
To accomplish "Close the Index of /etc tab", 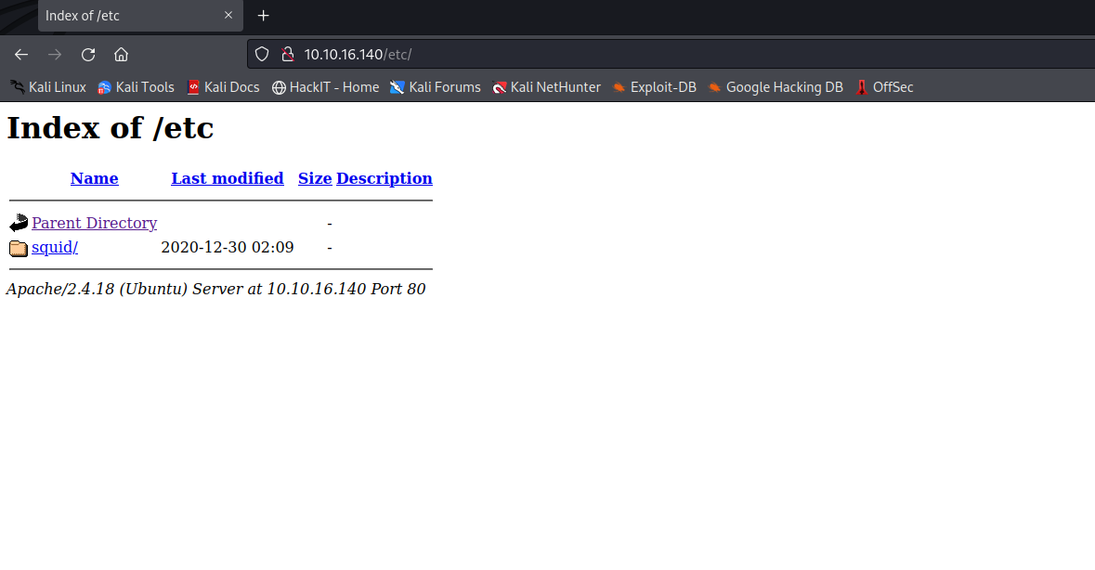I will pos(228,16).
